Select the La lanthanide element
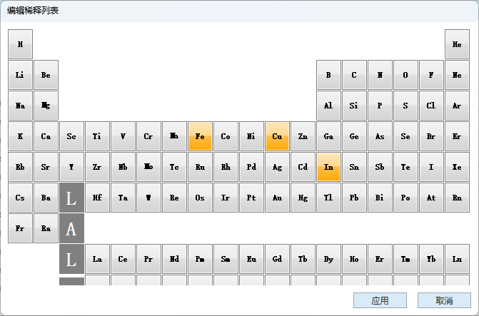The height and width of the screenshot is (316, 479). (97, 259)
